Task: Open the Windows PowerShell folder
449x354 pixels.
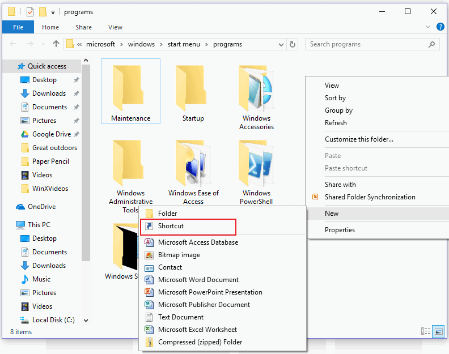Action: coord(256,172)
